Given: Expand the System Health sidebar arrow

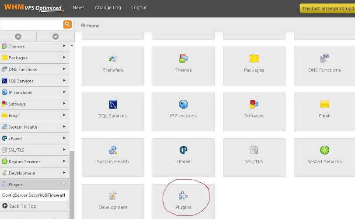Looking at the screenshot, I should (64, 127).
